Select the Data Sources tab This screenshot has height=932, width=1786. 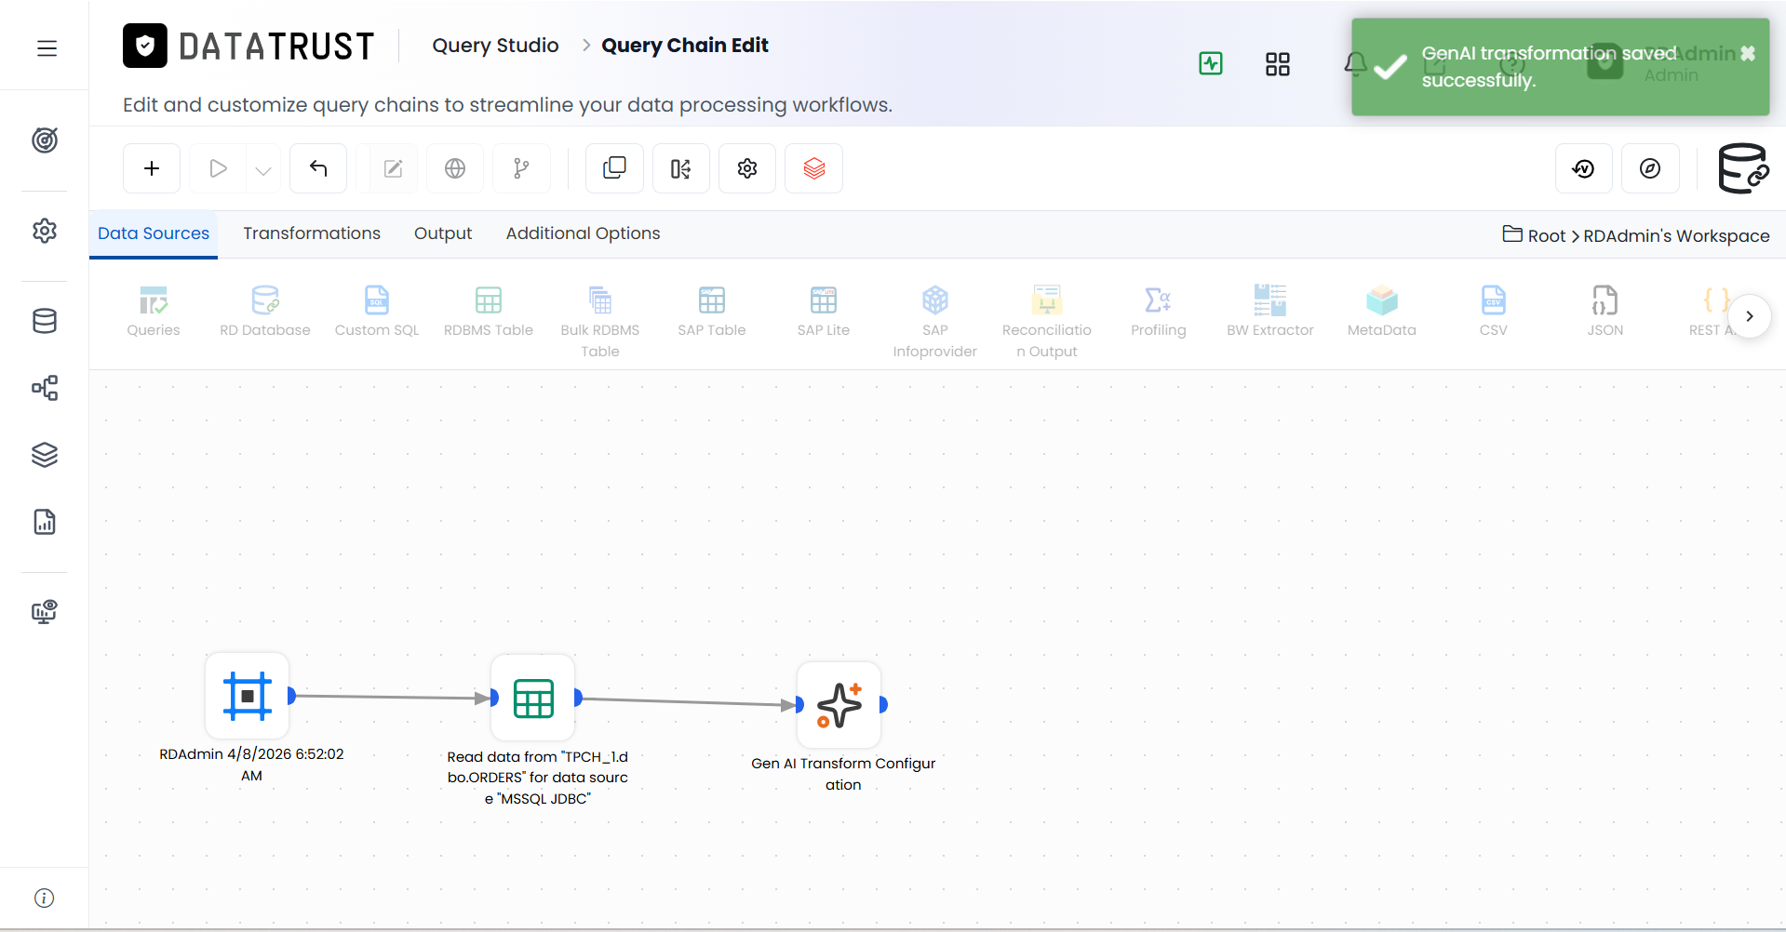154,233
